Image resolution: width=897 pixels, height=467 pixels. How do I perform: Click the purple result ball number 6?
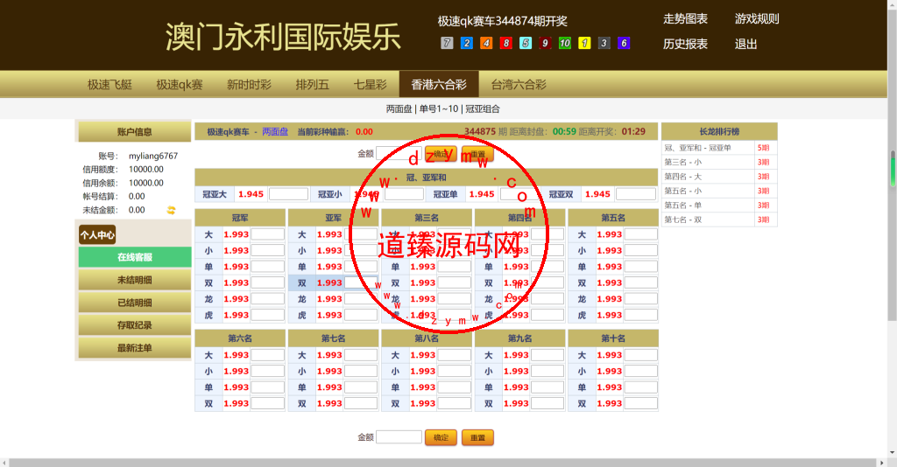(624, 43)
